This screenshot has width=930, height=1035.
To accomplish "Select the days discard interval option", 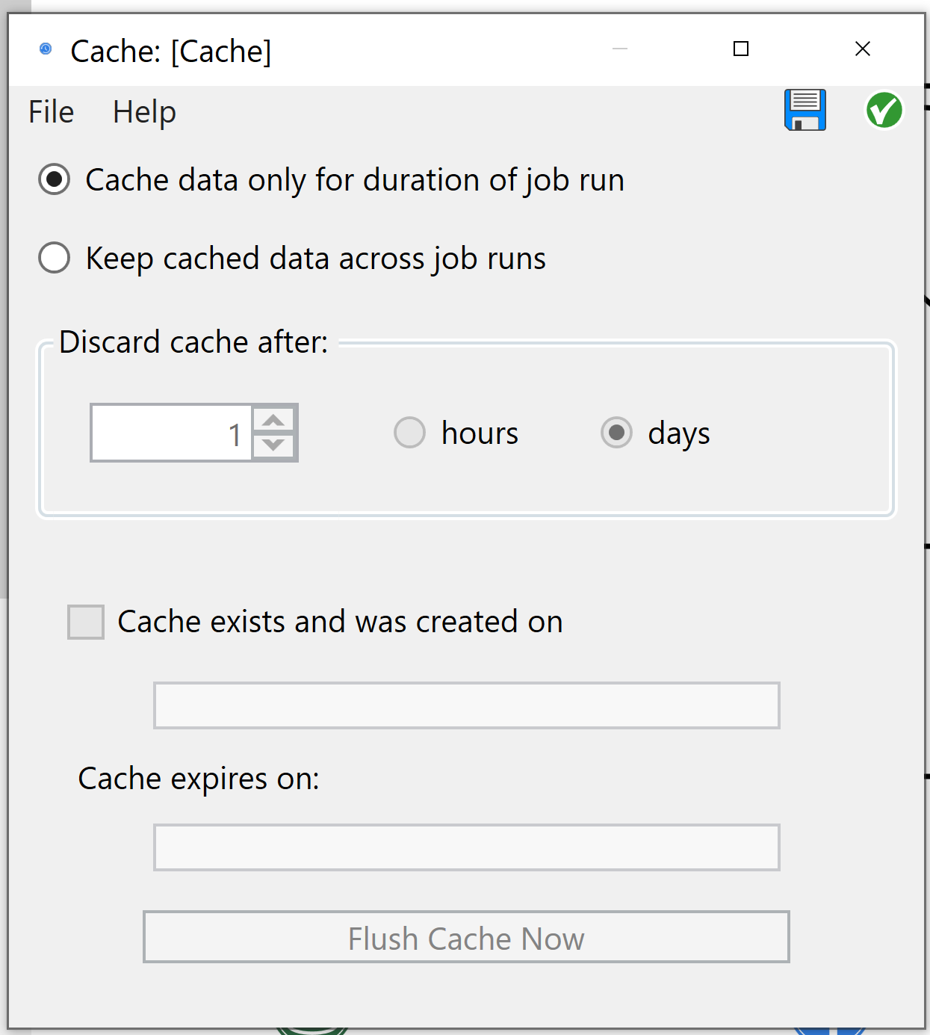I will click(x=616, y=433).
